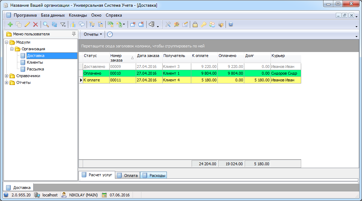
Task: Click the Курьер column header
Action: (x=286, y=58)
